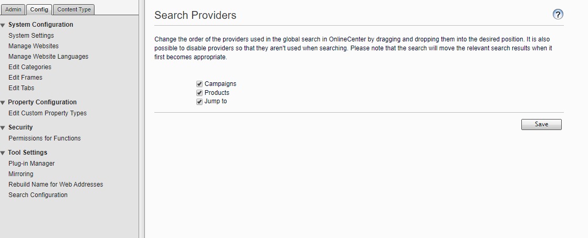This screenshot has width=588, height=238.
Task: Open Manage Website Languages
Action: click(x=48, y=57)
